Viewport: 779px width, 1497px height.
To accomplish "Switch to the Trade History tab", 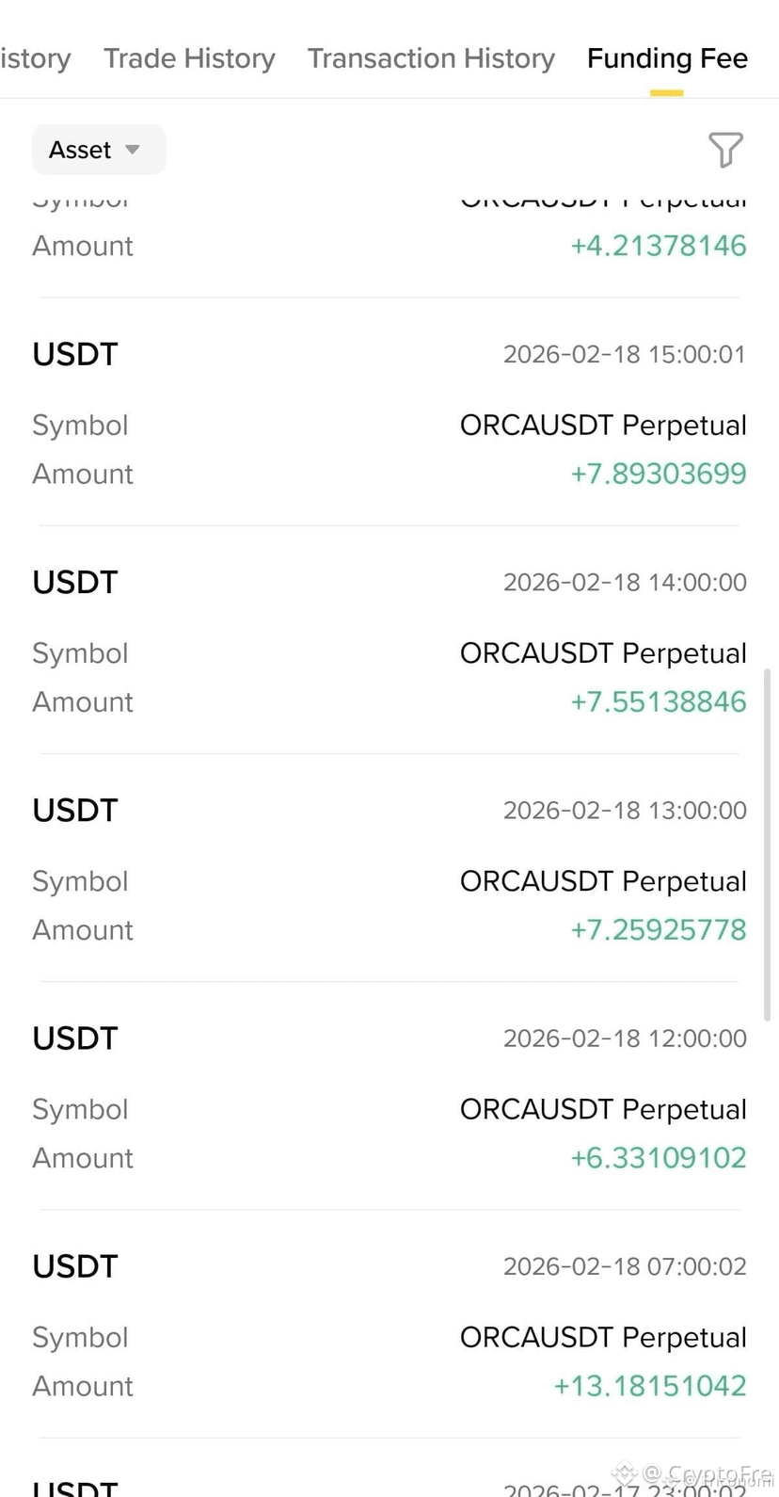I will coord(189,58).
